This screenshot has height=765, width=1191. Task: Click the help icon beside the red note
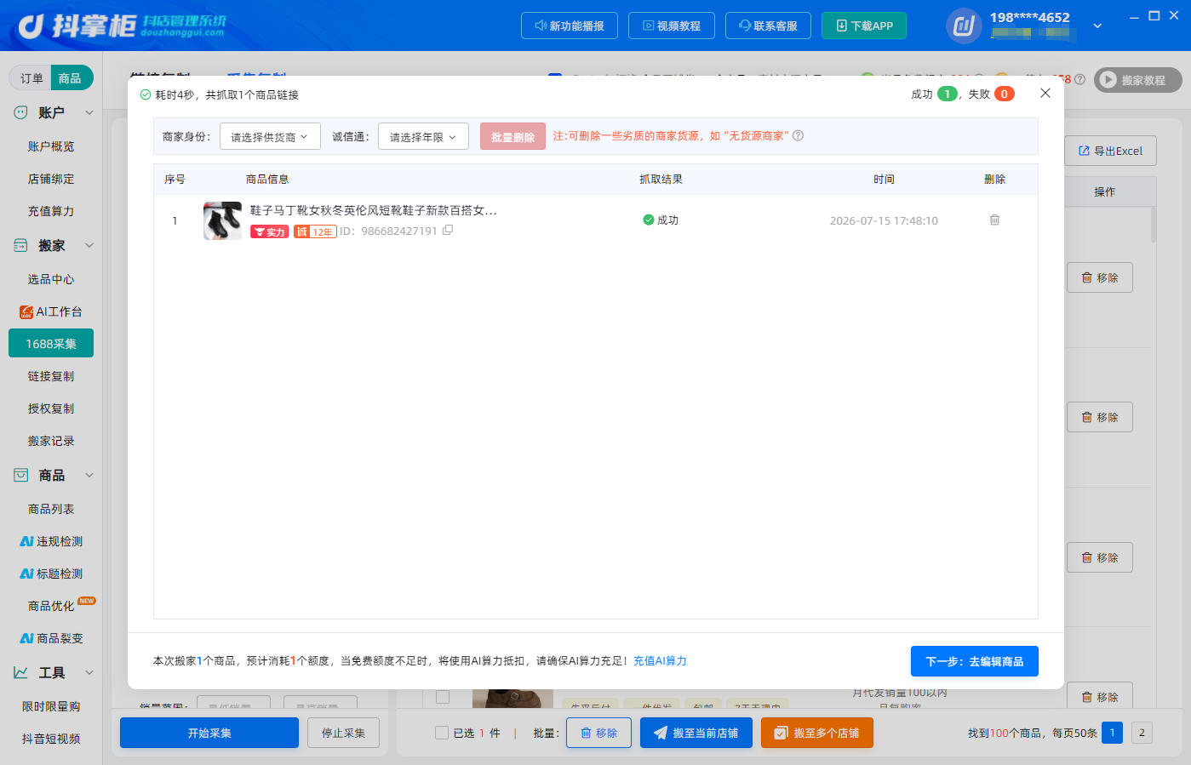798,135
